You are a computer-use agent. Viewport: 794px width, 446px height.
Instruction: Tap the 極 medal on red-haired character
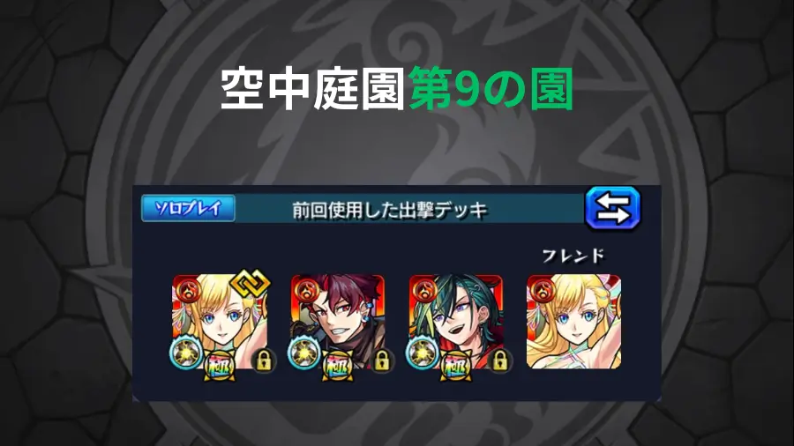click(338, 367)
